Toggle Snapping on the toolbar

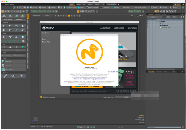115,7
